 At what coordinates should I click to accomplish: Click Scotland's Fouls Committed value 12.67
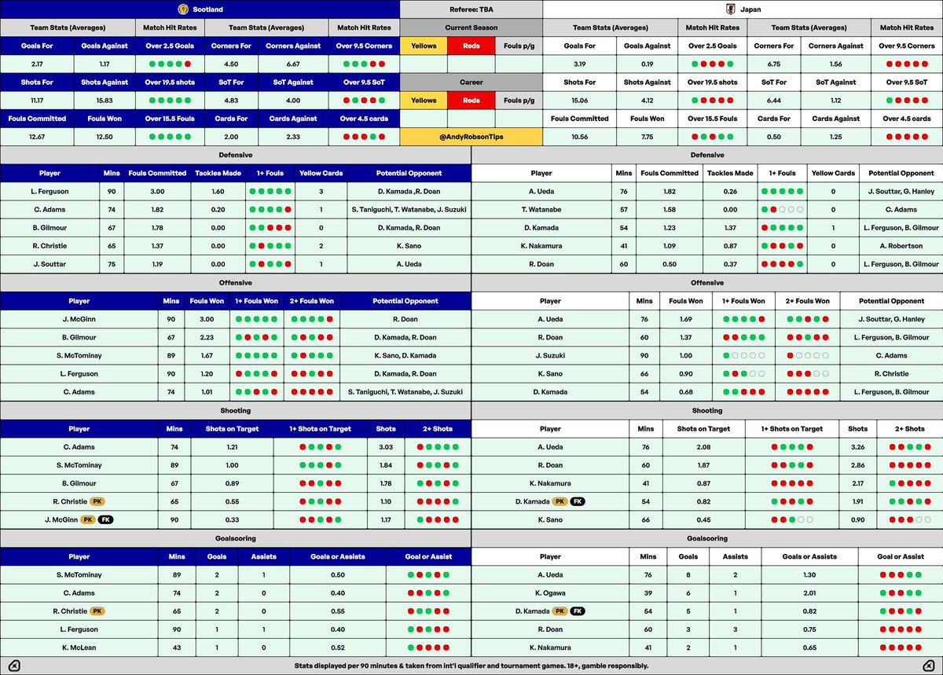click(36, 137)
